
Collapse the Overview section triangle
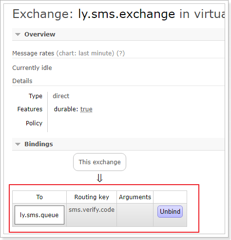click(18, 34)
